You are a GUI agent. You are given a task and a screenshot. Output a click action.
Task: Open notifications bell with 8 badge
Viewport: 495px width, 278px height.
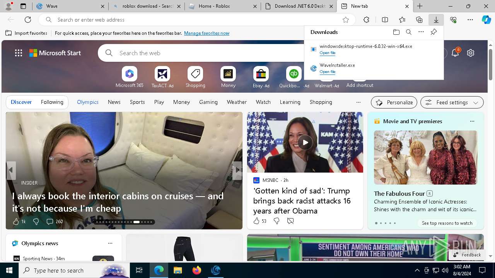(x=456, y=53)
